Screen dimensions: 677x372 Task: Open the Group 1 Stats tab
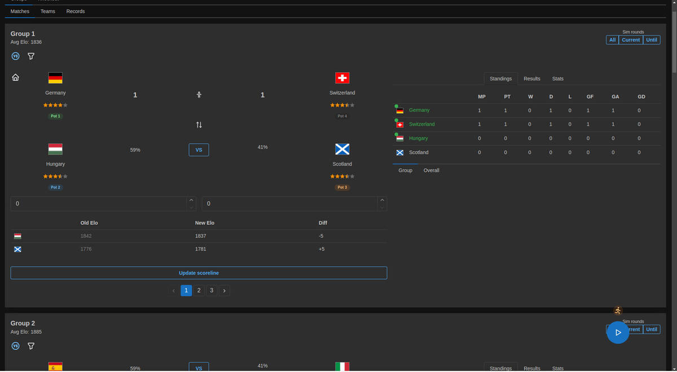pos(558,79)
